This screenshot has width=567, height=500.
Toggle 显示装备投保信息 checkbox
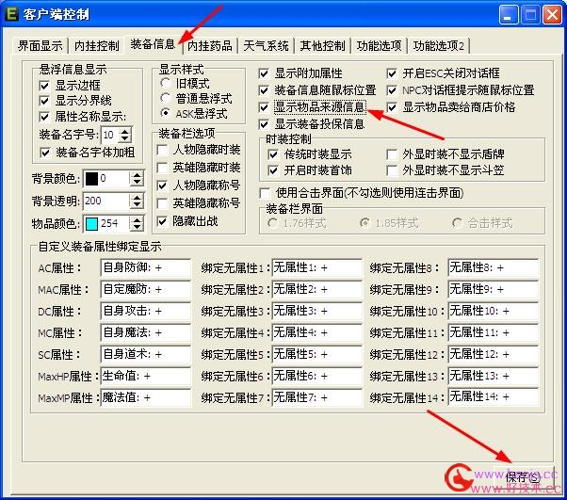pyautogui.click(x=264, y=124)
